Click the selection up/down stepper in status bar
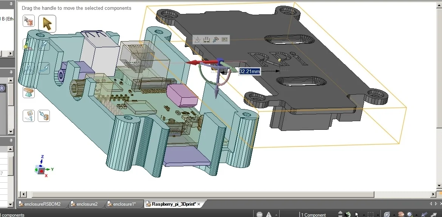The width and height of the screenshot is (442, 217). [340, 214]
